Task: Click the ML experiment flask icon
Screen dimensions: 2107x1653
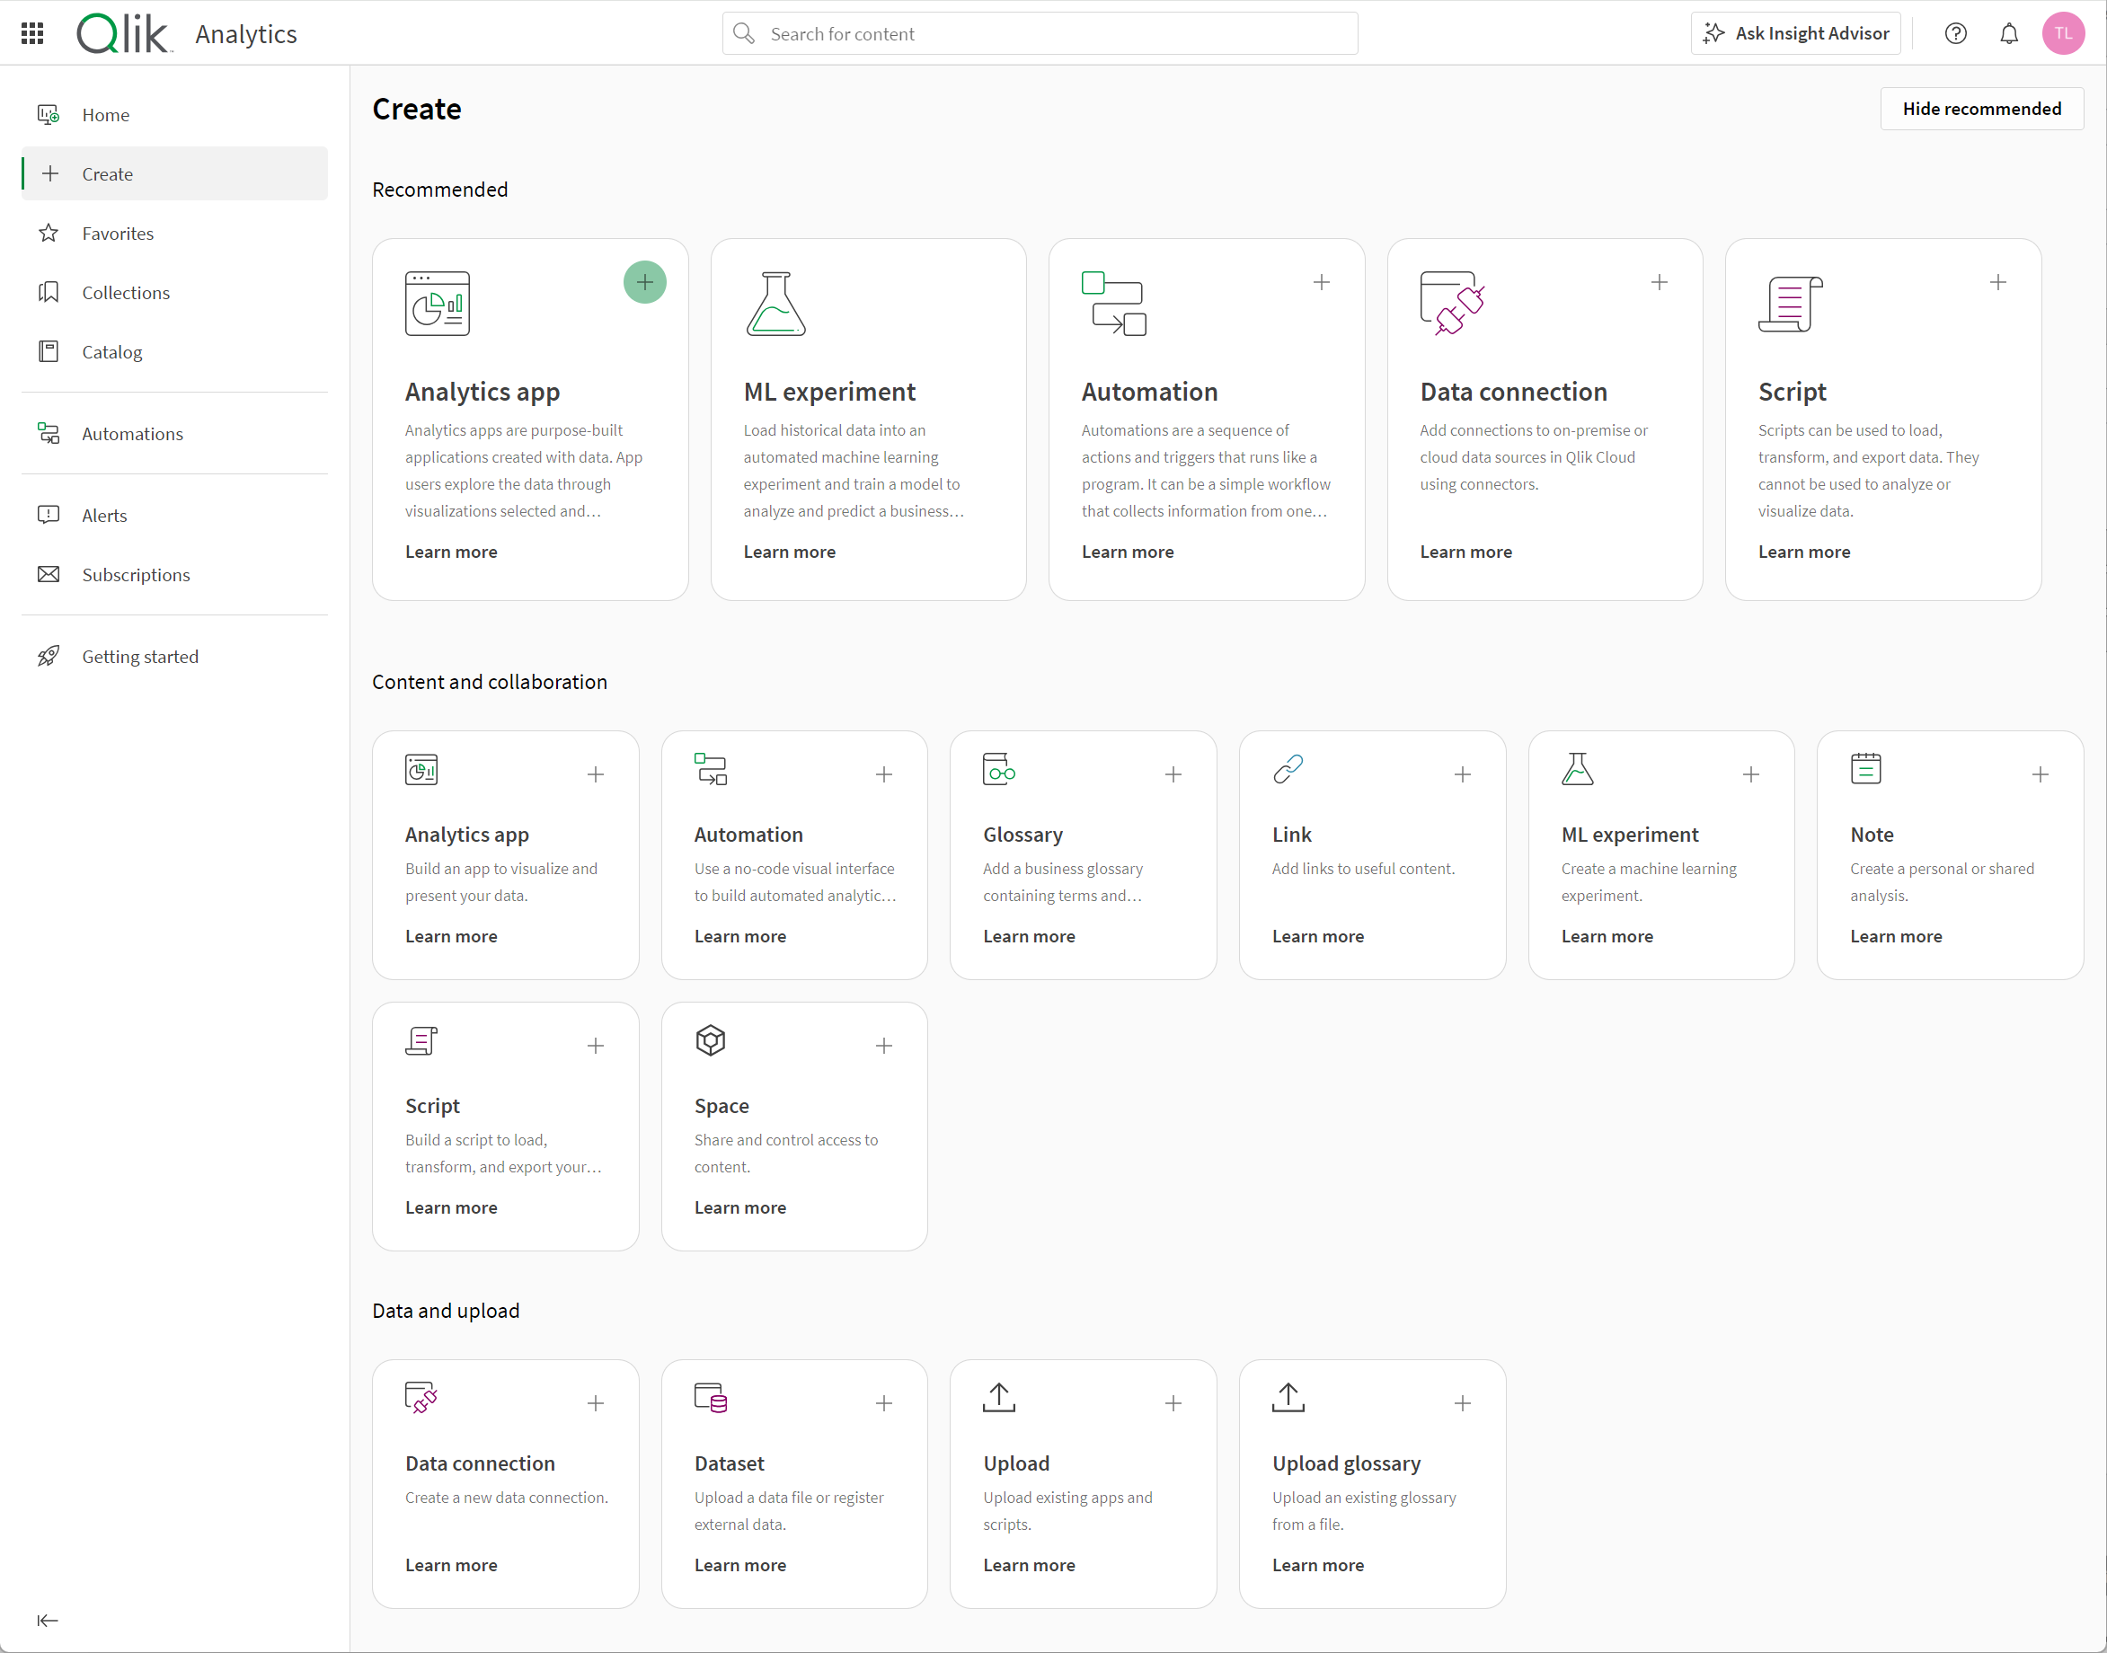Action: (x=776, y=305)
